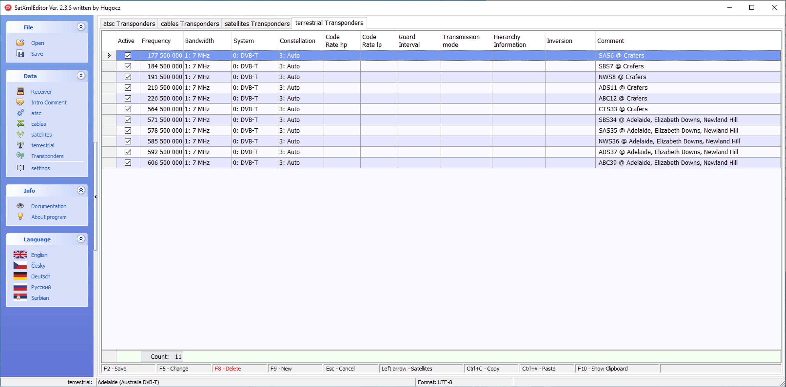
Task: Click the Russian flag icon
Action: 20,287
